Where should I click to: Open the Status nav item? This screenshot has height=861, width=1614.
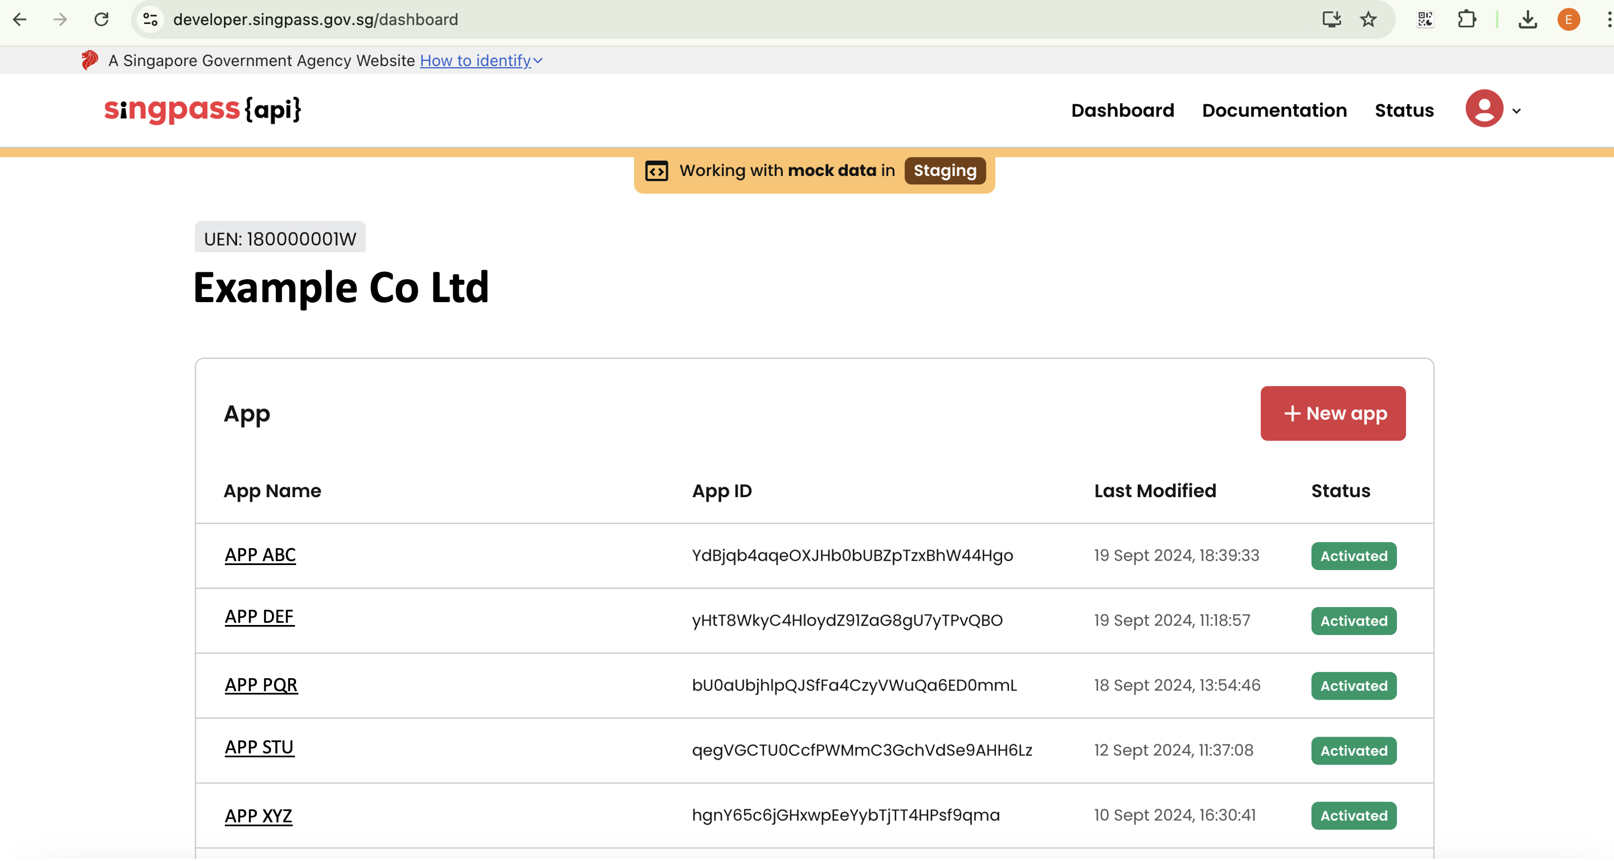click(x=1404, y=110)
